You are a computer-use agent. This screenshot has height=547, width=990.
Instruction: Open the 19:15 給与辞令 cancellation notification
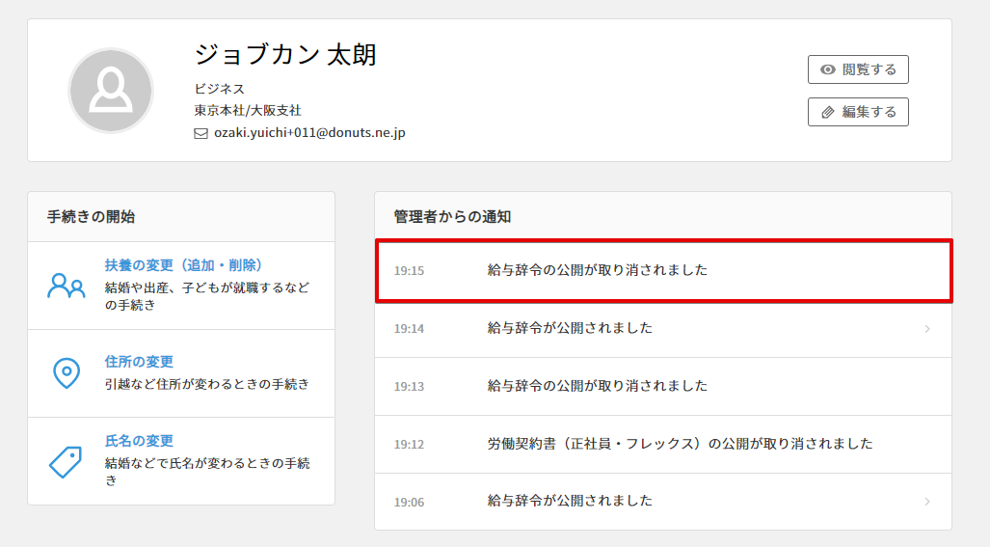[598, 270]
